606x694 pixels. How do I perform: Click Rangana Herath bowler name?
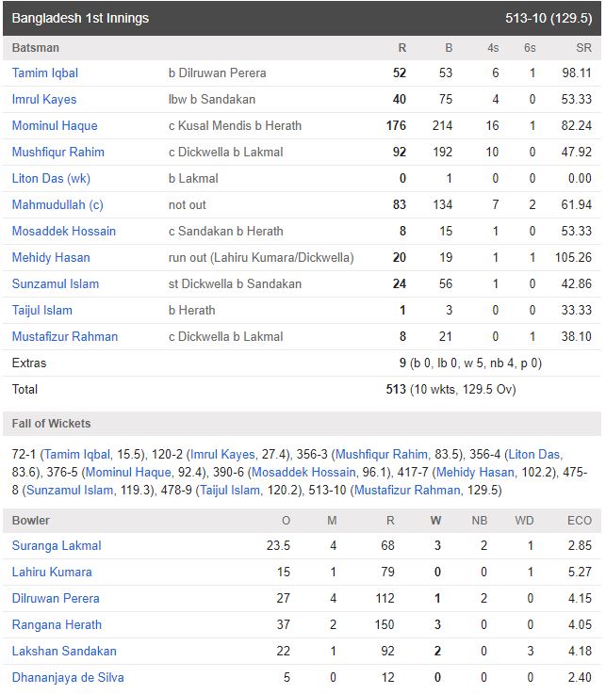point(57,624)
